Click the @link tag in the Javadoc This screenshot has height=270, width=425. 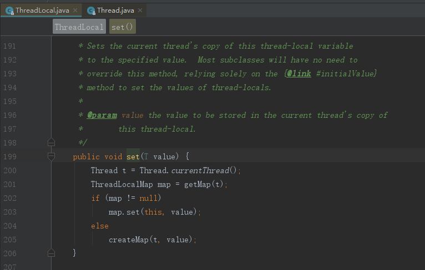(298, 74)
